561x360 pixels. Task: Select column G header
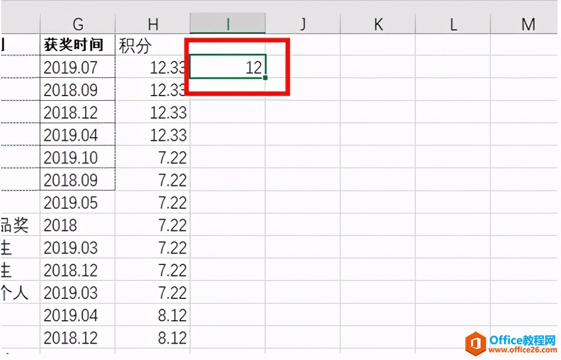(x=77, y=24)
